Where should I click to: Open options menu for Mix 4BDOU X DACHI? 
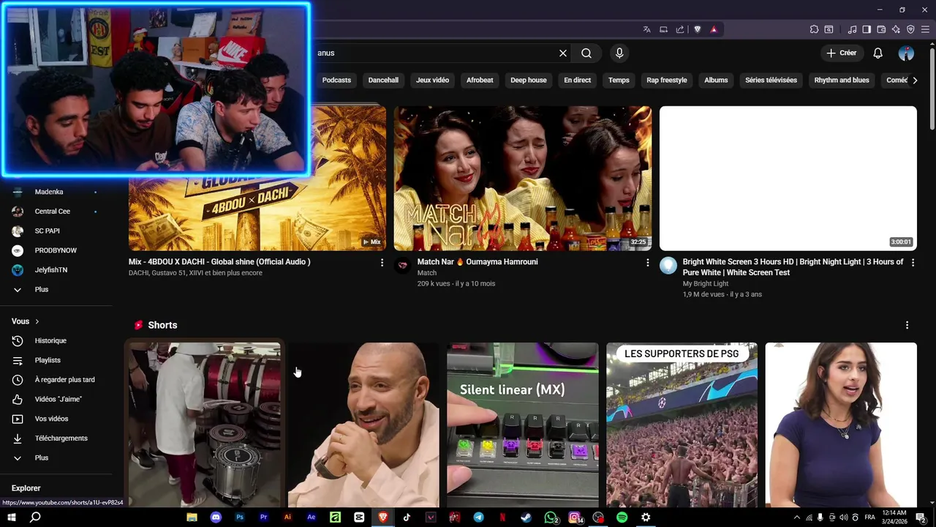click(382, 262)
